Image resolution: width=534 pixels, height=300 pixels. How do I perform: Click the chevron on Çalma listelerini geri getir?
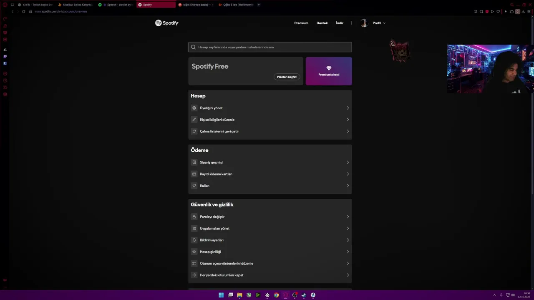click(x=348, y=131)
